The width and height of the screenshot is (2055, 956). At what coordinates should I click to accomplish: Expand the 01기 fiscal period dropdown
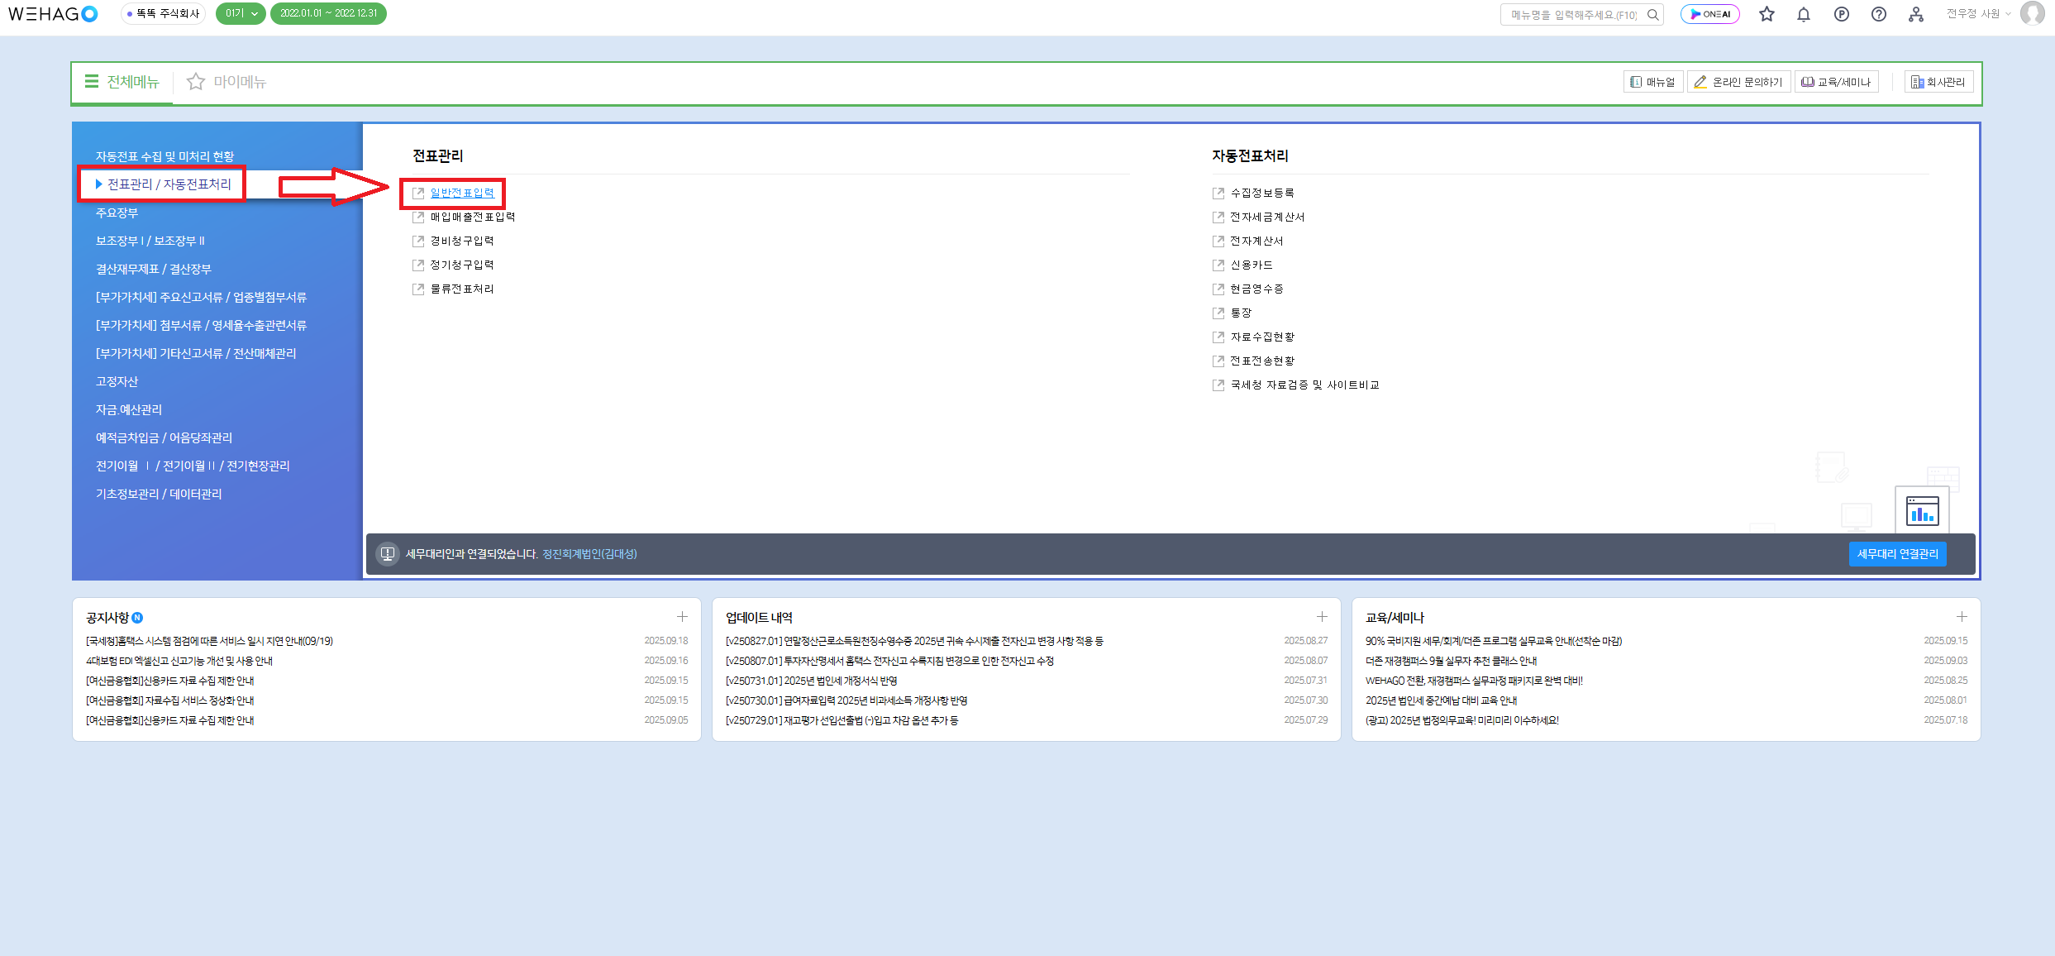[x=241, y=13]
